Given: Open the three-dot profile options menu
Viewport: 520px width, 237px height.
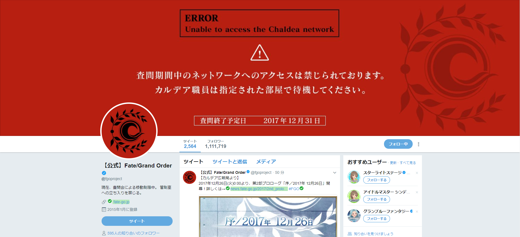Looking at the screenshot, I should [x=418, y=144].
